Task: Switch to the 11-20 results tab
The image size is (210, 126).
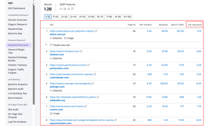Action: point(55,17)
